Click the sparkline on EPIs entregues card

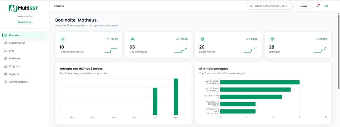[x=181, y=50]
